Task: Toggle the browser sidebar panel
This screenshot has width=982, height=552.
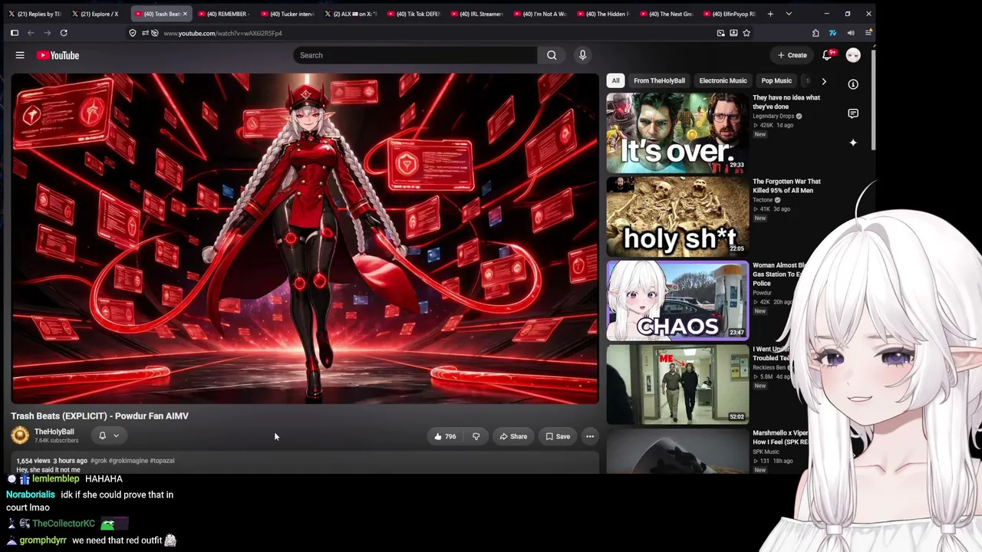Action: [14, 33]
